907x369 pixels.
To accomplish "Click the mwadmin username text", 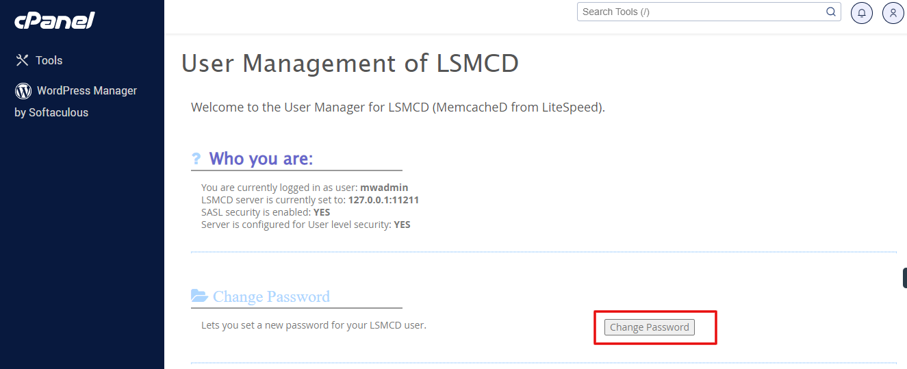I will [384, 188].
